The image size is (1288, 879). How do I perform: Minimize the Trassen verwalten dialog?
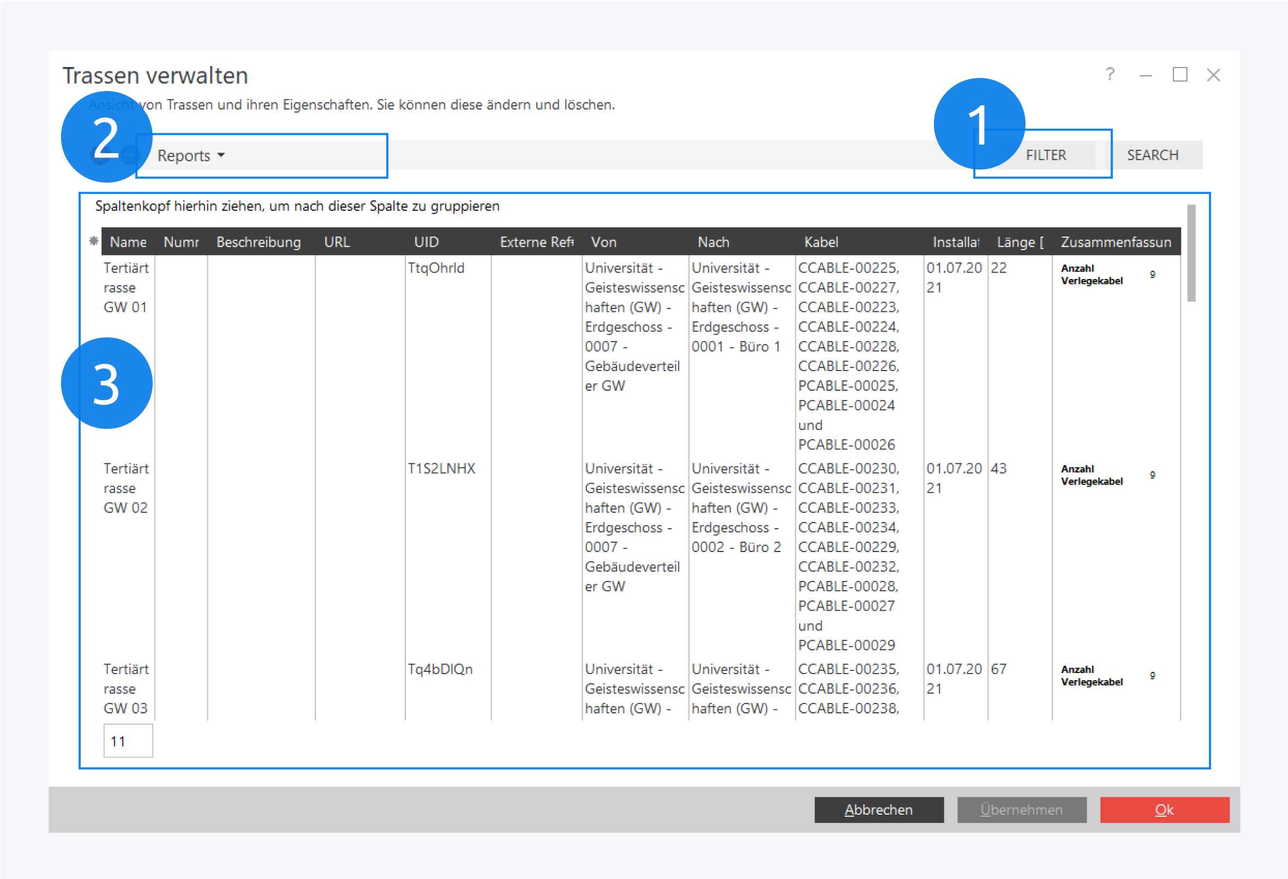point(1146,75)
